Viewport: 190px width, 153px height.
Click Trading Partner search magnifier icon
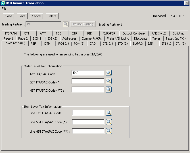click(x=66, y=24)
